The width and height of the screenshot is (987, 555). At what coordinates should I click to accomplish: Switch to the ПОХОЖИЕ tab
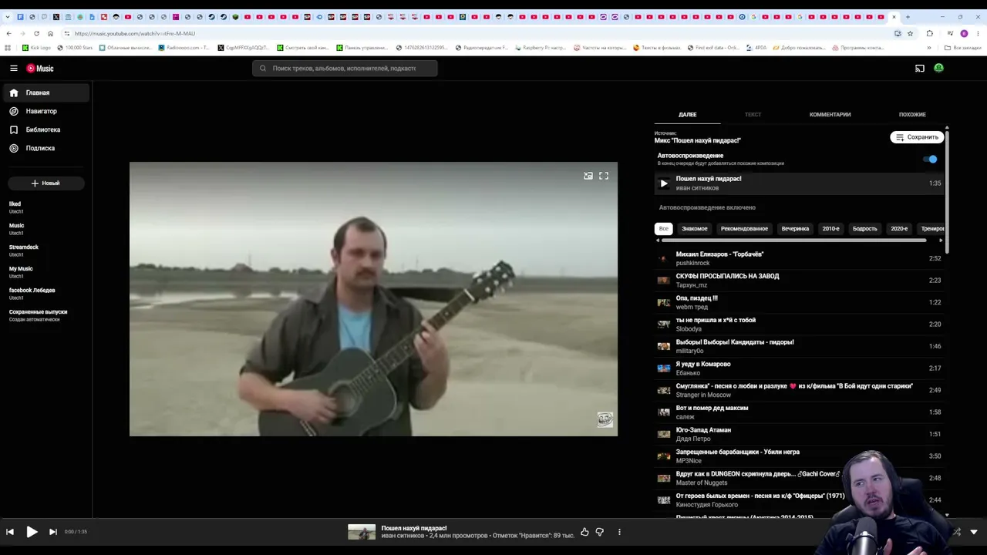point(912,115)
